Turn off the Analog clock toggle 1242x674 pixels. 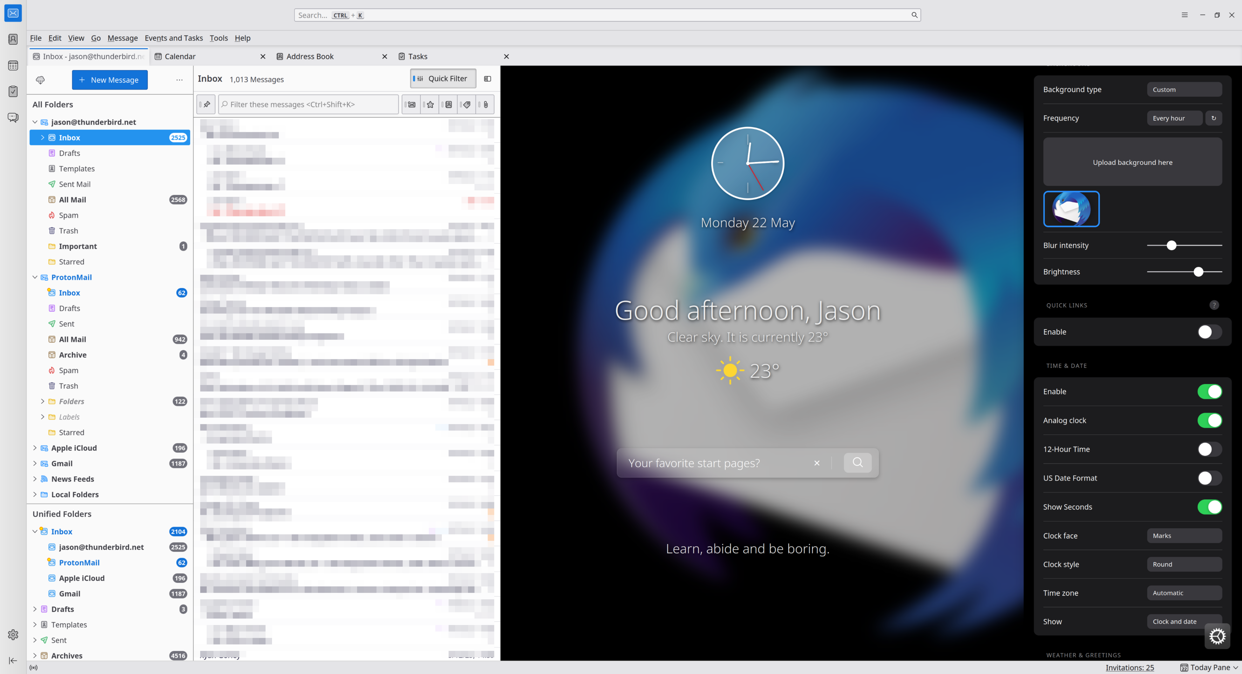pyautogui.click(x=1209, y=421)
